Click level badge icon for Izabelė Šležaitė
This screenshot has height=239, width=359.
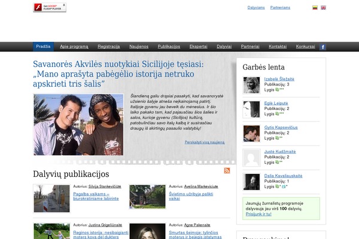point(277,90)
